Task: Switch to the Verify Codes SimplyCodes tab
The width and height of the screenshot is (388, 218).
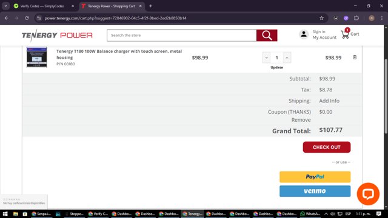Action: (x=42, y=6)
